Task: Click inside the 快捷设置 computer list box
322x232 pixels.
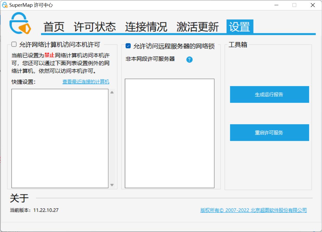Action: tap(60, 138)
